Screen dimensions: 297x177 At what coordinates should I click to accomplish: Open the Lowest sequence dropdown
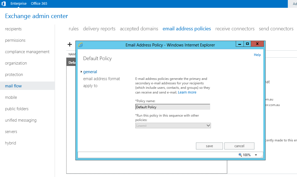point(173,126)
